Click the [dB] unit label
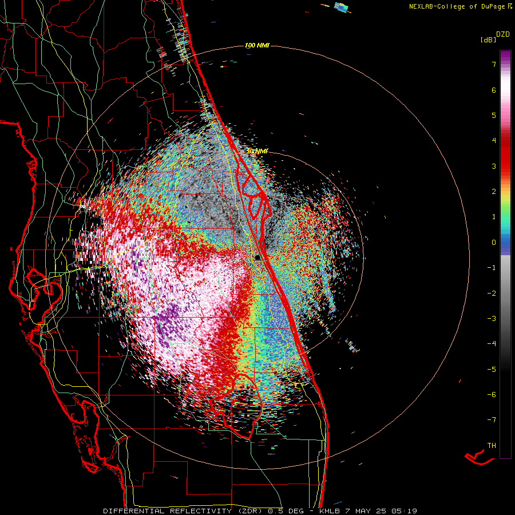515x515 pixels. point(488,39)
